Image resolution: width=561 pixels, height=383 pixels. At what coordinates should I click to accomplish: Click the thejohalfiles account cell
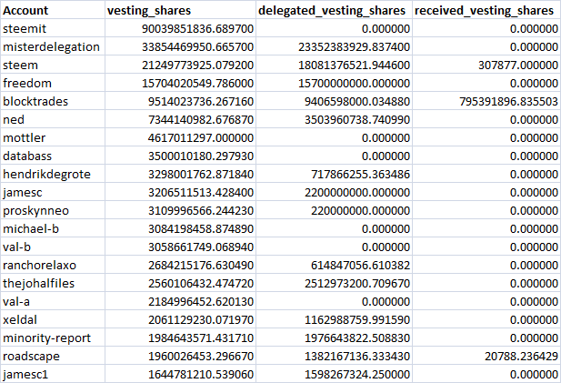click(x=43, y=283)
